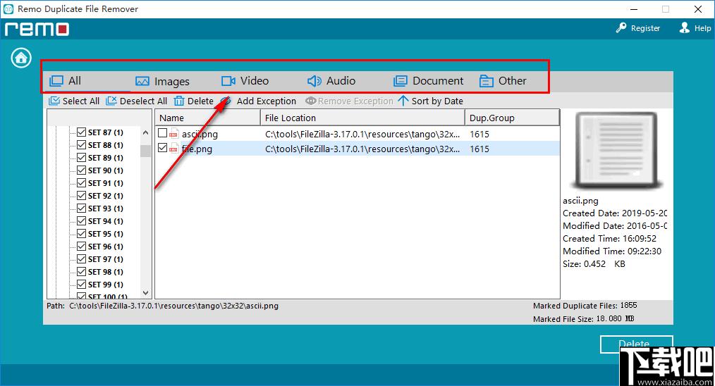Click Sort by Date button

coord(430,101)
